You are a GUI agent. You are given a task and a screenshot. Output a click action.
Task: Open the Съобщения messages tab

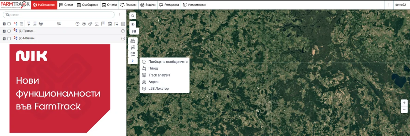click(87, 5)
